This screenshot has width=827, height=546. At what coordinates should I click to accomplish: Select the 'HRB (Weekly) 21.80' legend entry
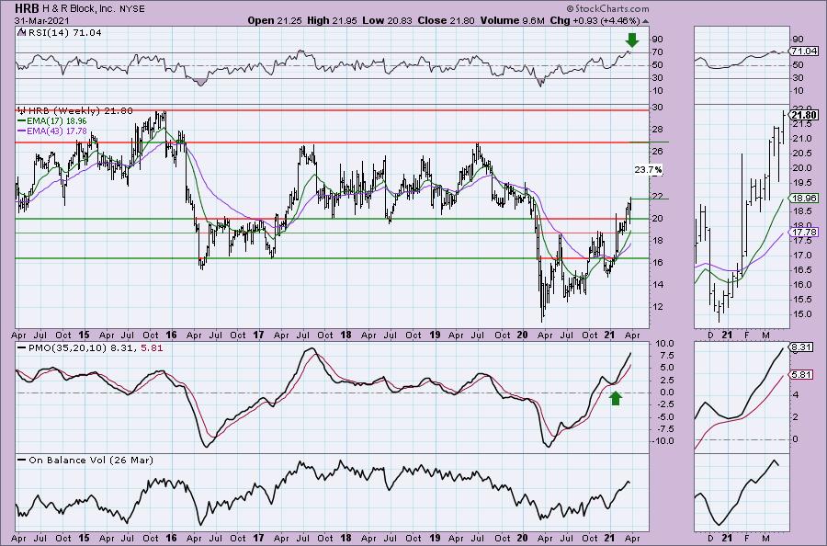coord(80,111)
